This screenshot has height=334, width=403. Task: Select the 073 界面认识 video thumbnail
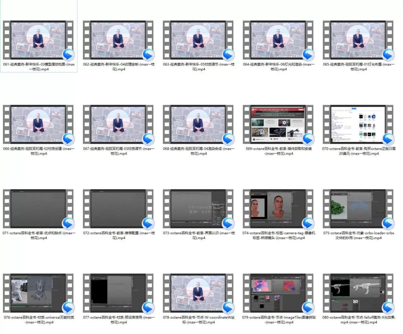coord(198,208)
